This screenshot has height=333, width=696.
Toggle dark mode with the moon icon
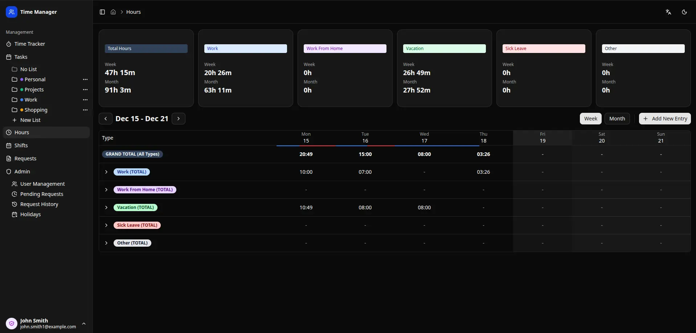[x=684, y=12]
